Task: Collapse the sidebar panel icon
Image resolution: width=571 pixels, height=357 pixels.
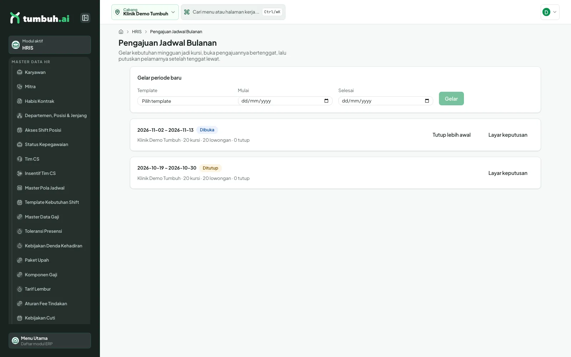Action: pos(85,18)
